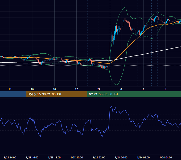Image resolution: width=181 pixels, height=160 pixels.
Task: Click the 8/24 00:00 date label
Action: coord(121,157)
